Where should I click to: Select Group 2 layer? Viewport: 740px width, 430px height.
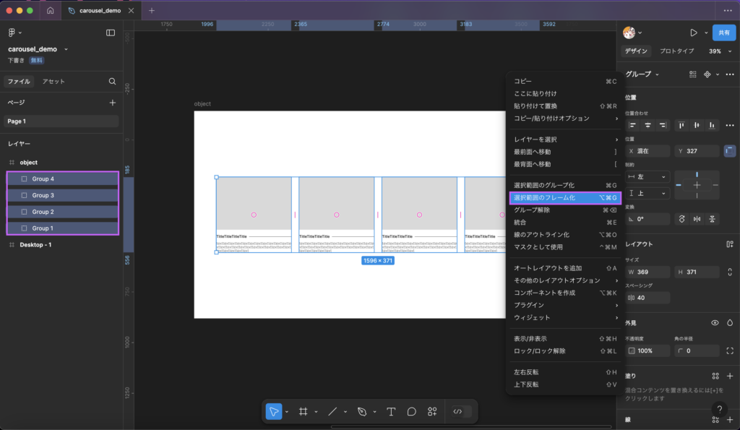coord(62,212)
